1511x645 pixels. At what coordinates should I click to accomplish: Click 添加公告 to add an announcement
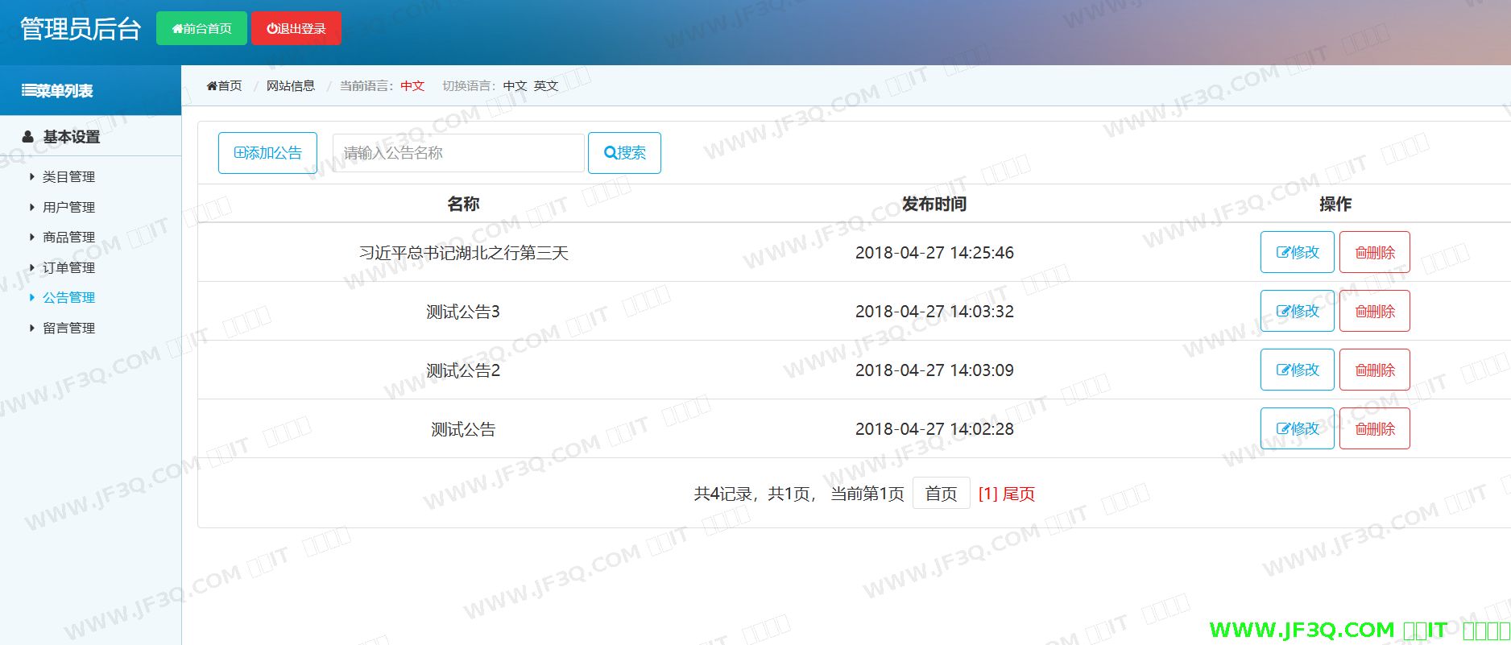[x=267, y=153]
